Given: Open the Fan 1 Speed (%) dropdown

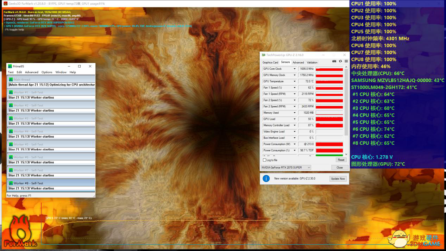Looking at the screenshot, I should click(295, 88).
